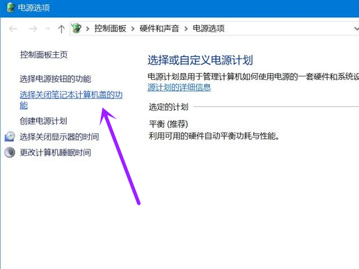Open the recent locations dropdown arrow
The width and height of the screenshot is (359, 269).
pos(48,28)
